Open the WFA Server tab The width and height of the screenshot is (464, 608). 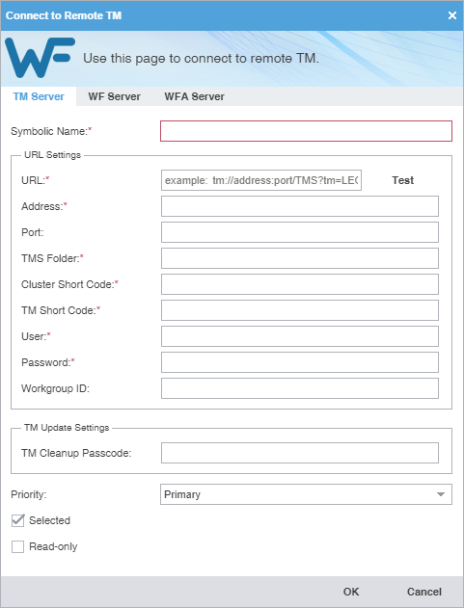(194, 96)
